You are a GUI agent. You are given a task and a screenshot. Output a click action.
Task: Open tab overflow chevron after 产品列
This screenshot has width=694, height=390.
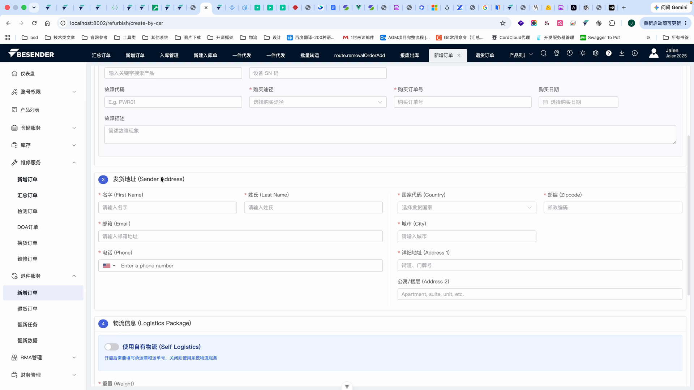pos(531,55)
